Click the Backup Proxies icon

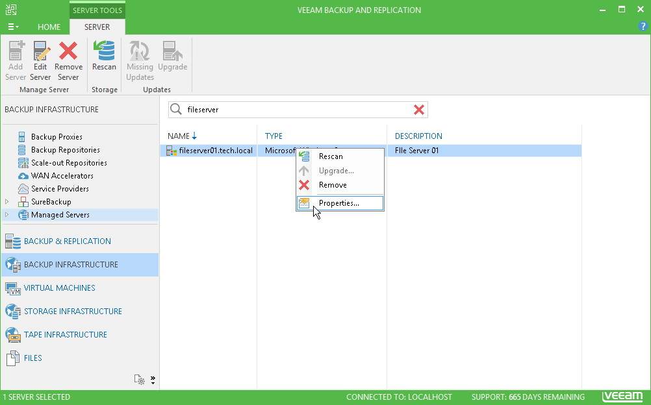22,136
